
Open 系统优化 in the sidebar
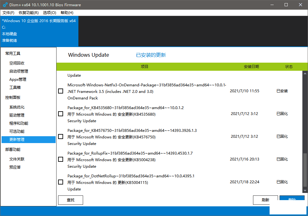[17, 107]
